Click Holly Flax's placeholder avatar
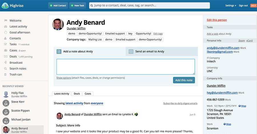Image resolution: width=257 pixels, height=134 pixels. pos(6,94)
